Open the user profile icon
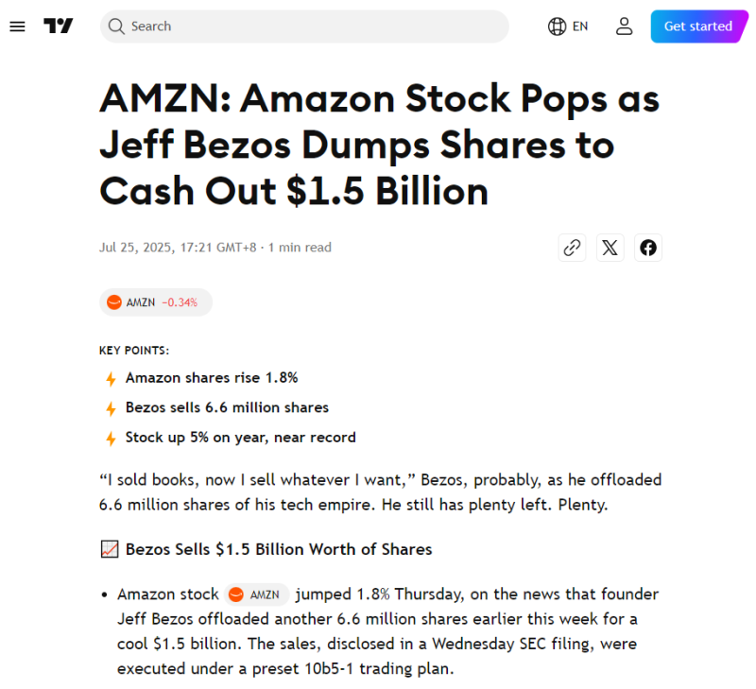The height and width of the screenshot is (689, 756). click(624, 26)
